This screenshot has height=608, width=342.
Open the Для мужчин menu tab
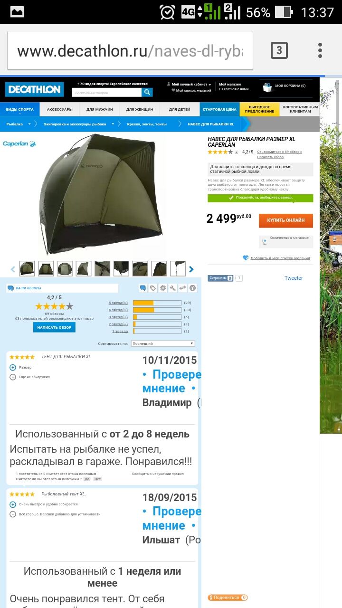pyautogui.click(x=100, y=109)
